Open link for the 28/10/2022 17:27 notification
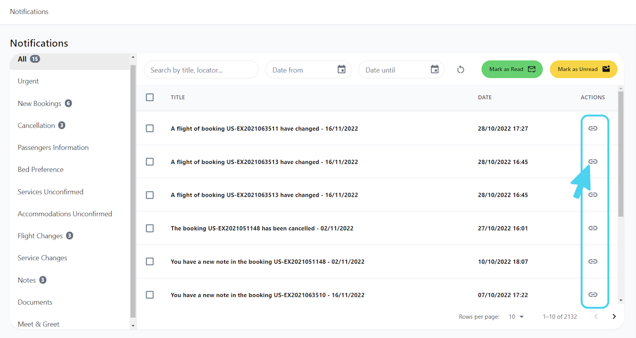This screenshot has width=636, height=338. 593,129
